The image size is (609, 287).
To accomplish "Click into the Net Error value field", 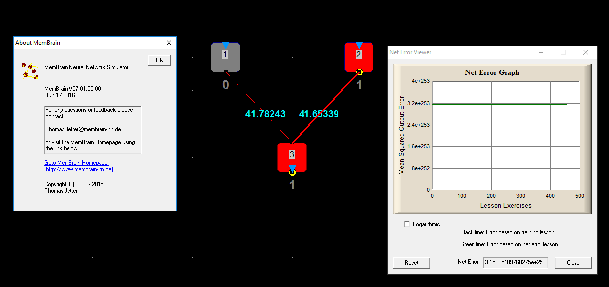I will tap(515, 262).
